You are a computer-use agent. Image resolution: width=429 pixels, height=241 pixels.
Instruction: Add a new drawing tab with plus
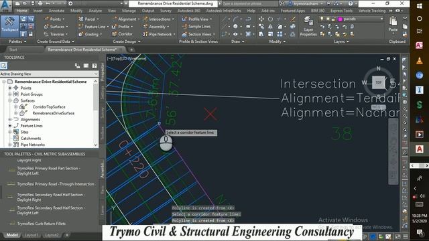tap(131, 50)
